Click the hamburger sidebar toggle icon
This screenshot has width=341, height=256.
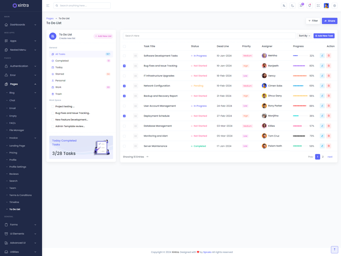(48, 6)
